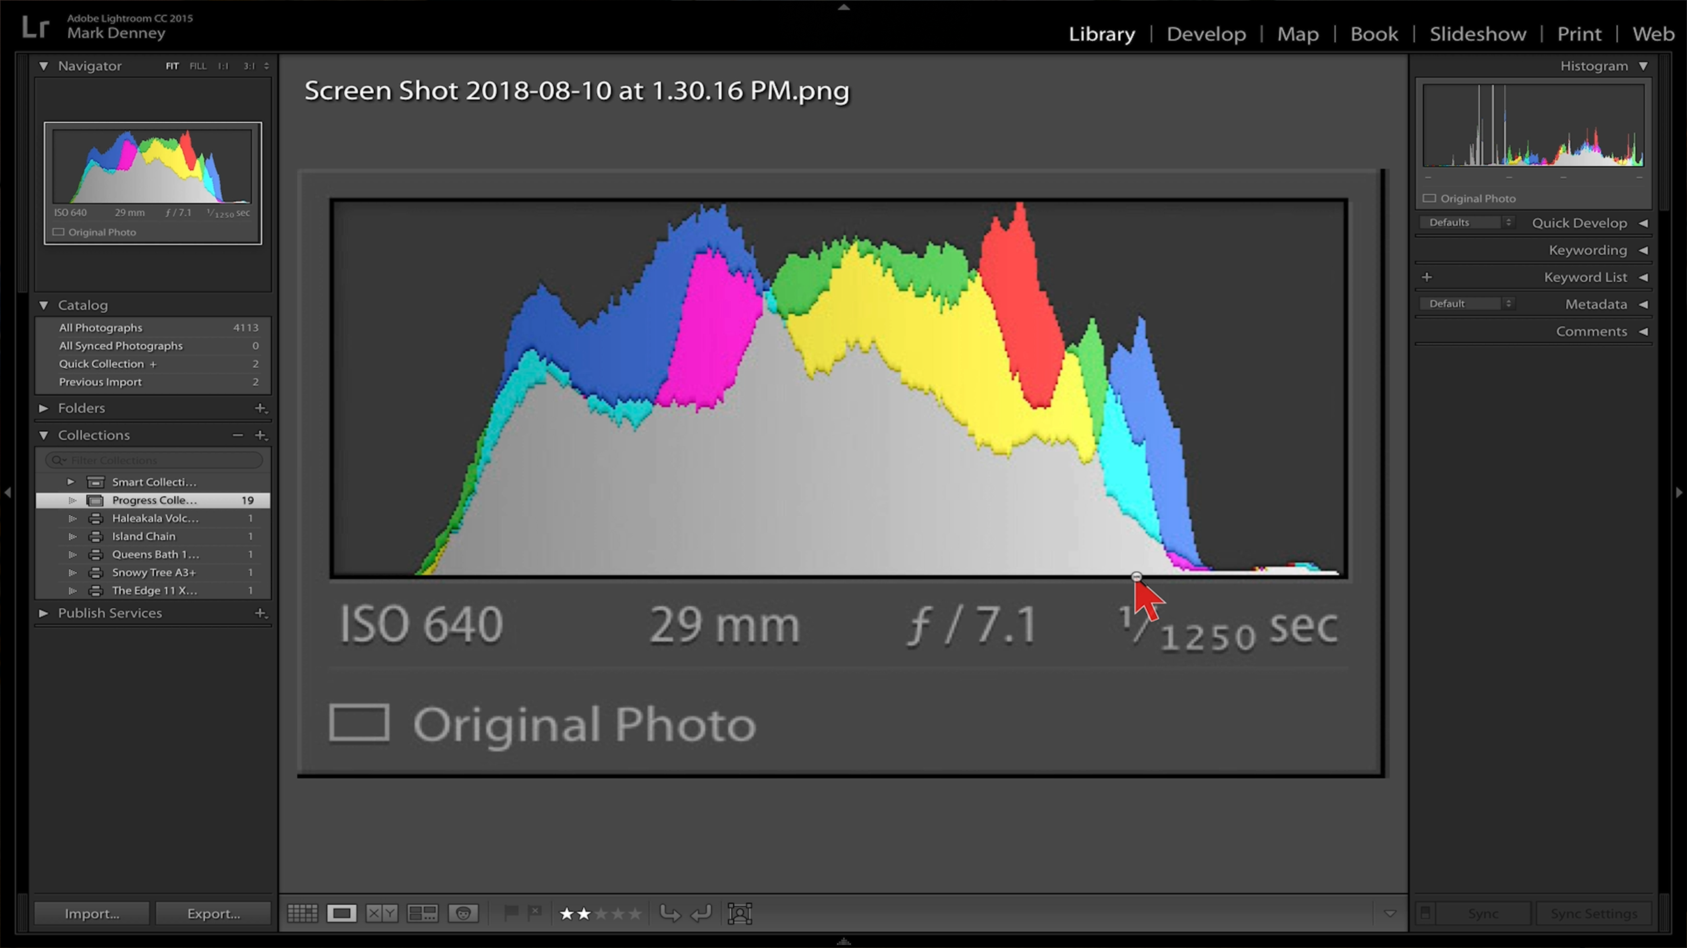Expand the Folders panel
The height and width of the screenshot is (948, 1687).
click(44, 408)
